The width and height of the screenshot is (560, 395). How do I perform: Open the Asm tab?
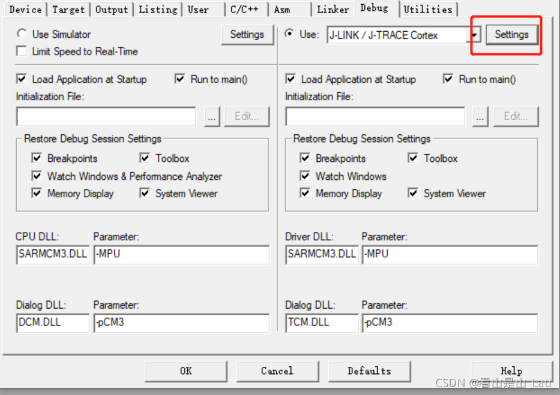(x=290, y=10)
